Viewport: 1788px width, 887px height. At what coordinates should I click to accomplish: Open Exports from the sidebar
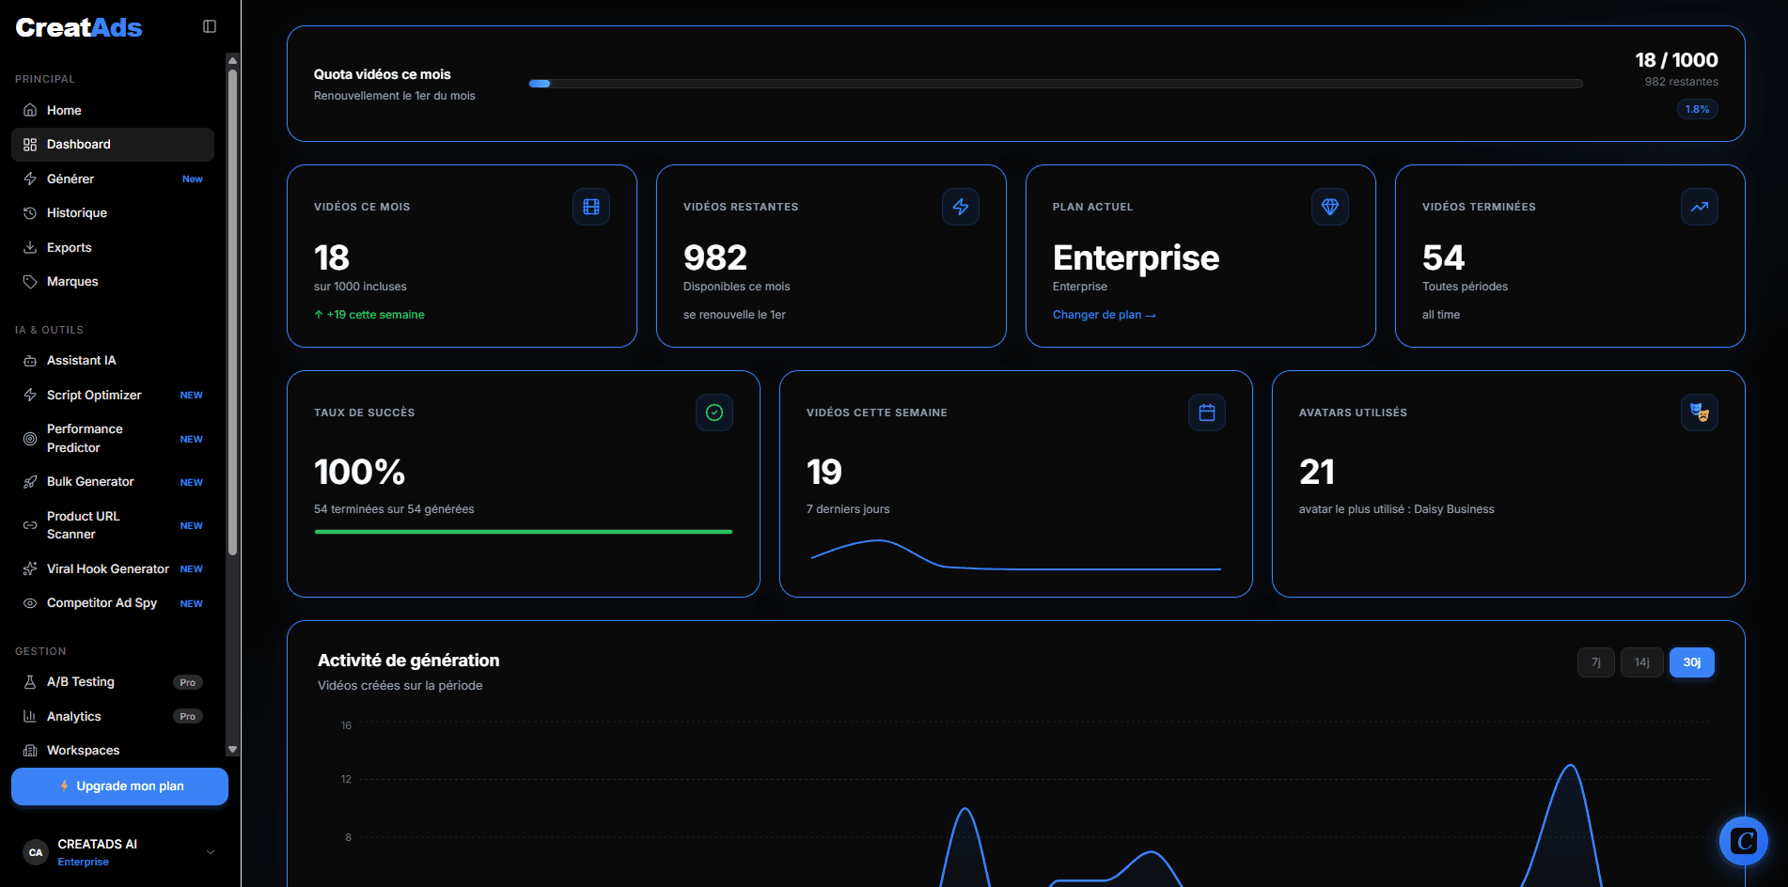(113, 247)
